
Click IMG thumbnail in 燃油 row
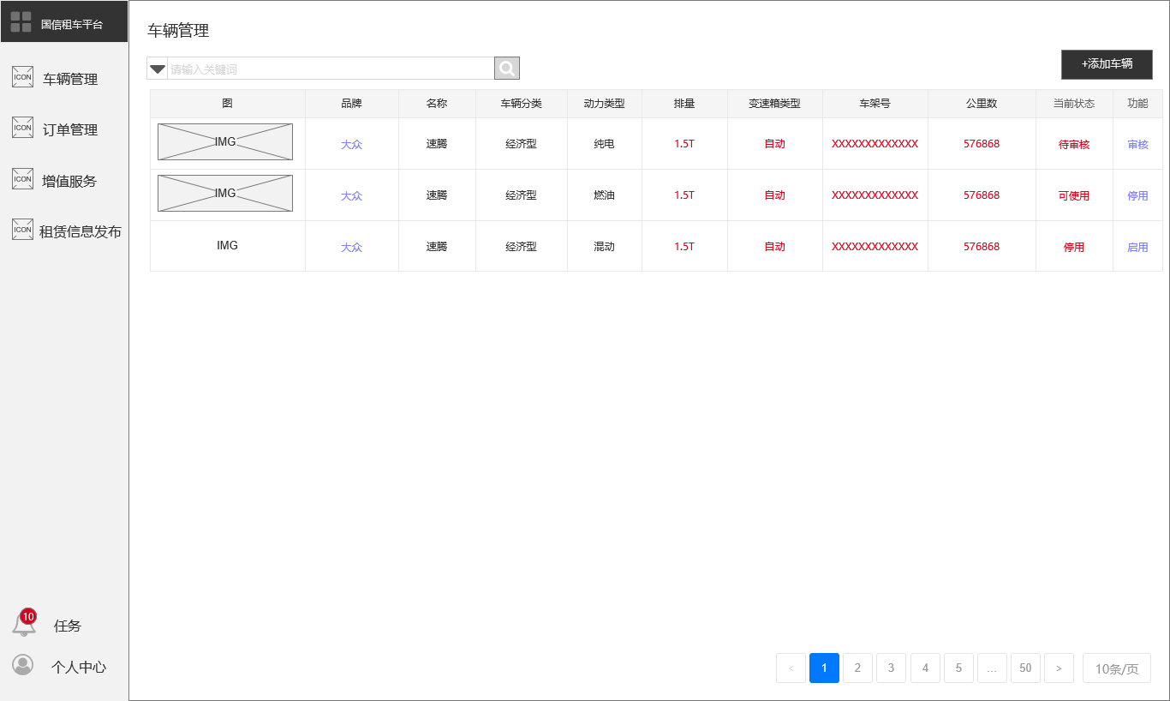[225, 193]
